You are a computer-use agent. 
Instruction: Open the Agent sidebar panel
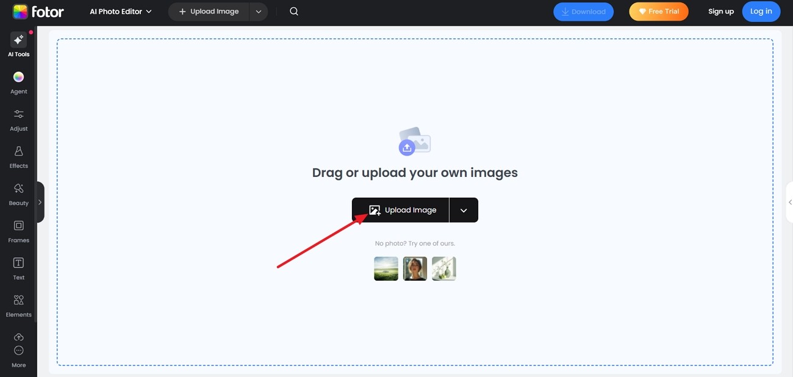coord(18,83)
